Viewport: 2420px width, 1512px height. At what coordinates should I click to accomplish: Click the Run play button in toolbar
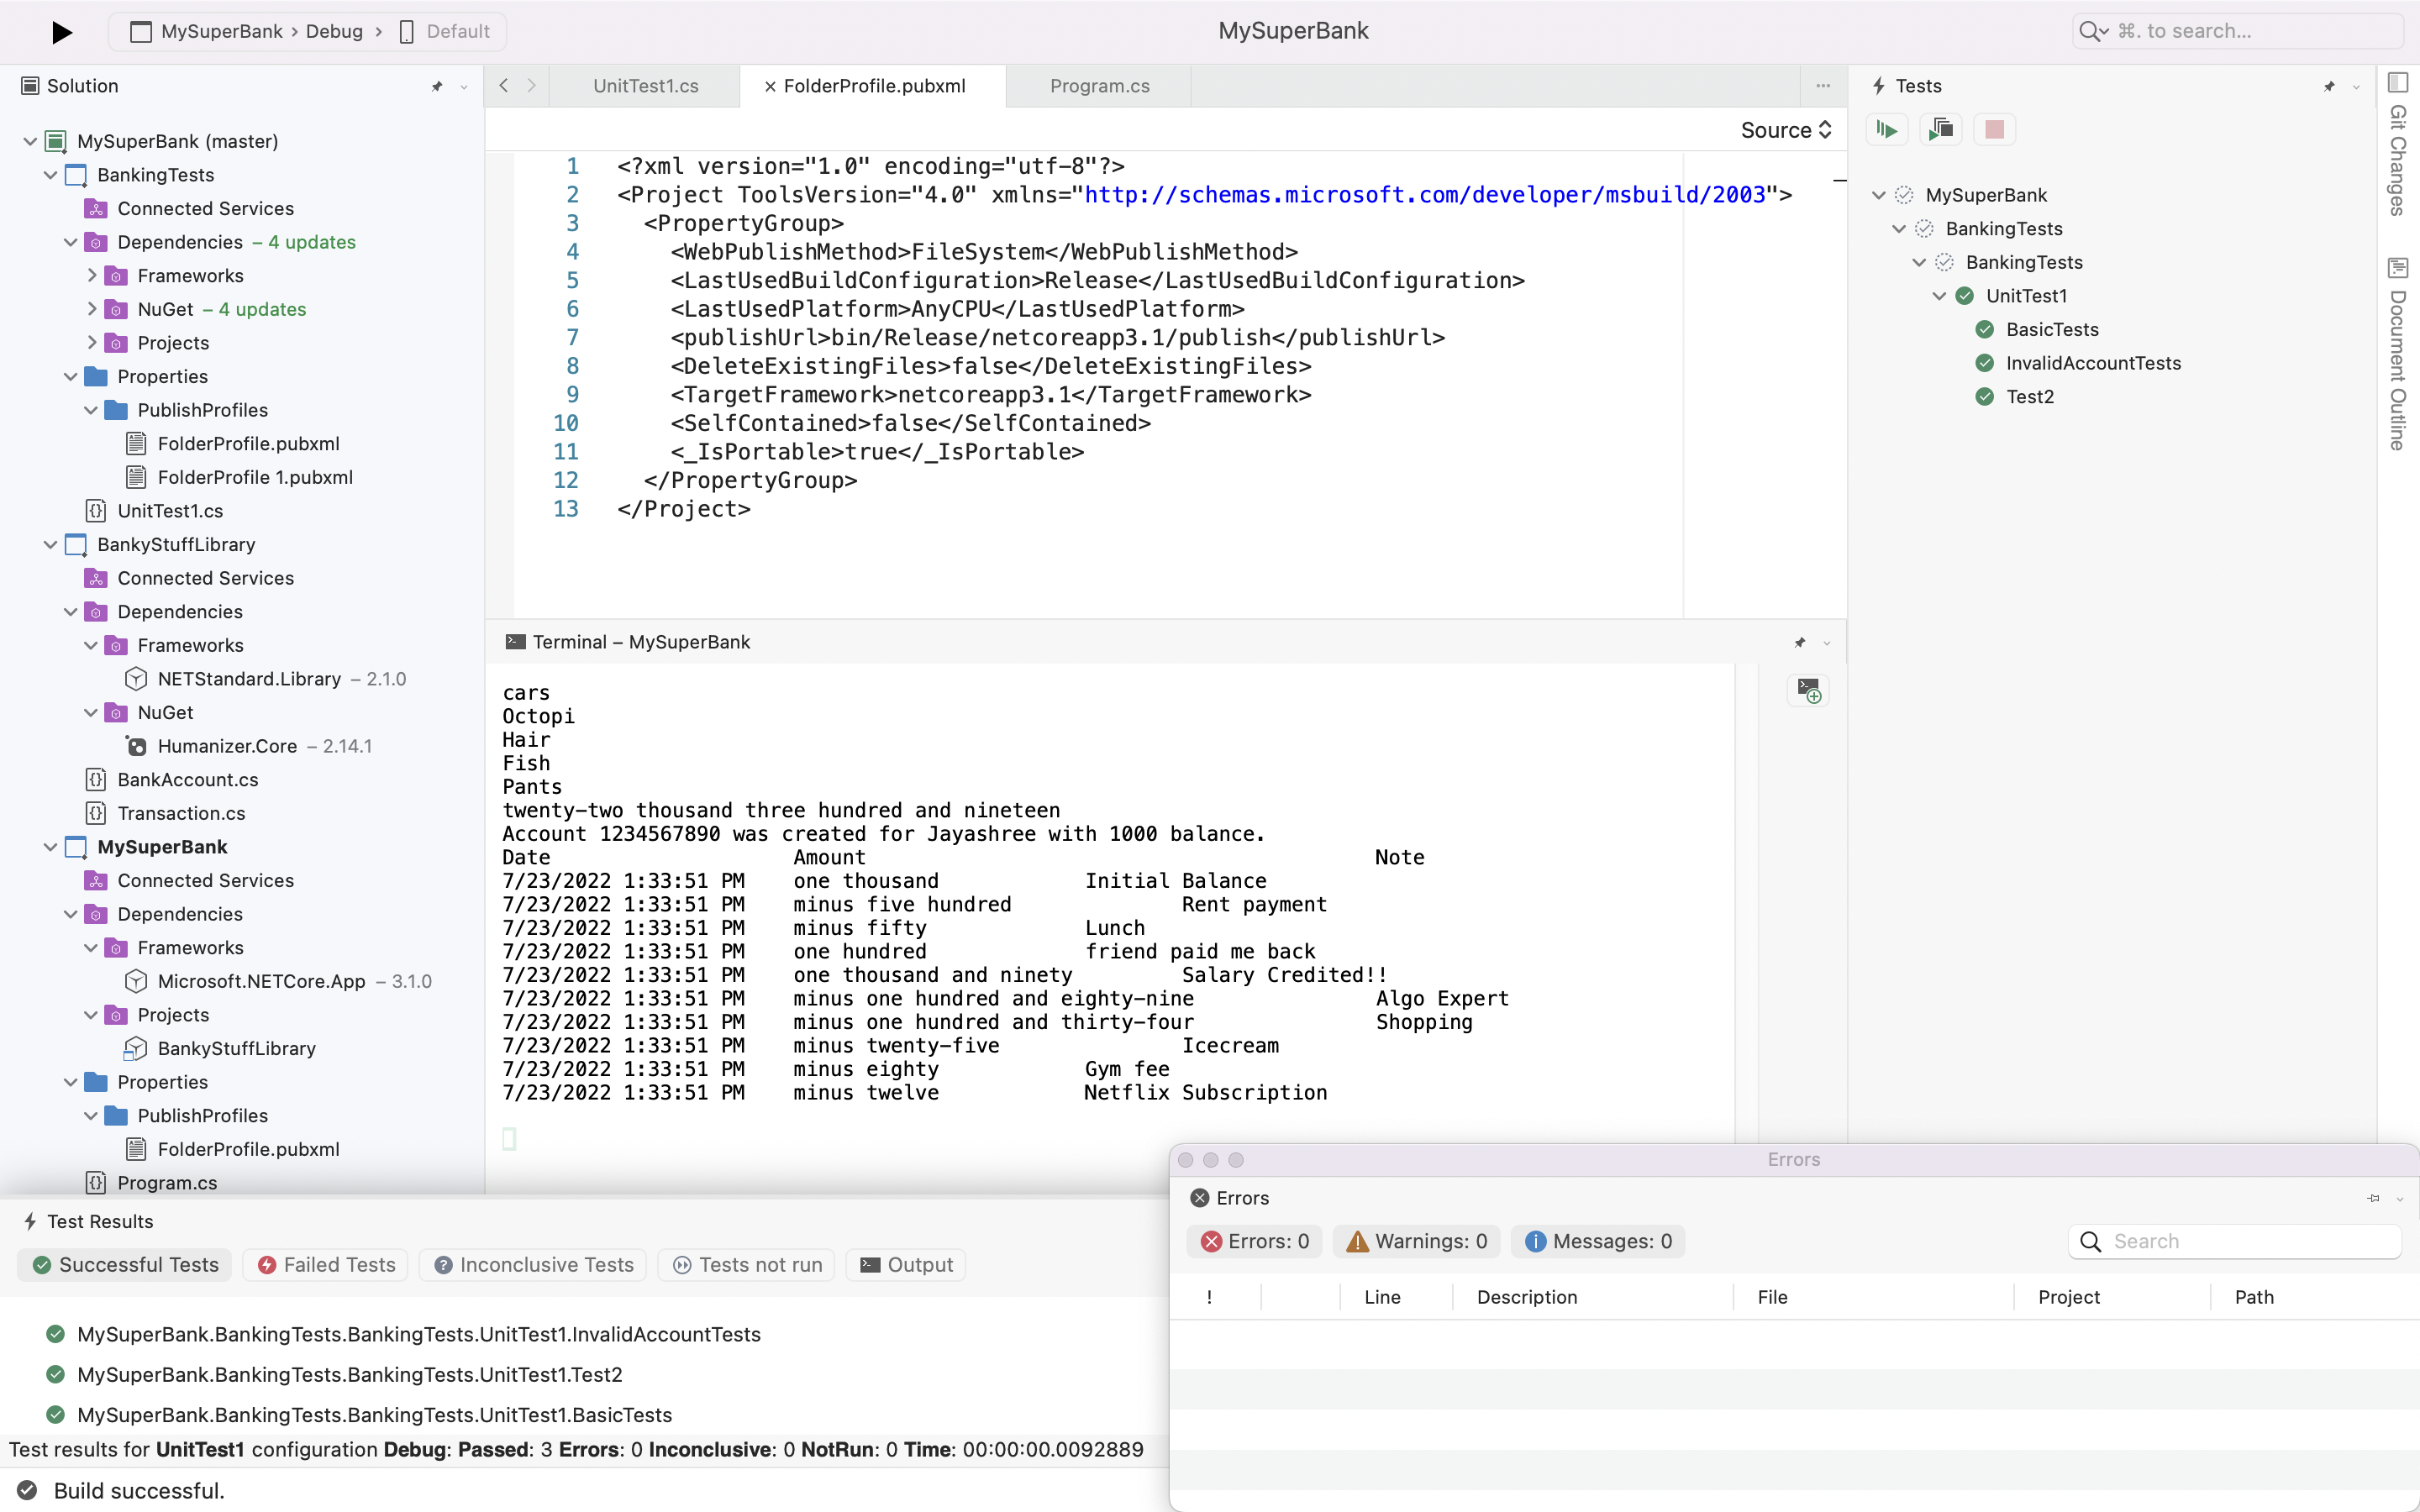pyautogui.click(x=61, y=32)
